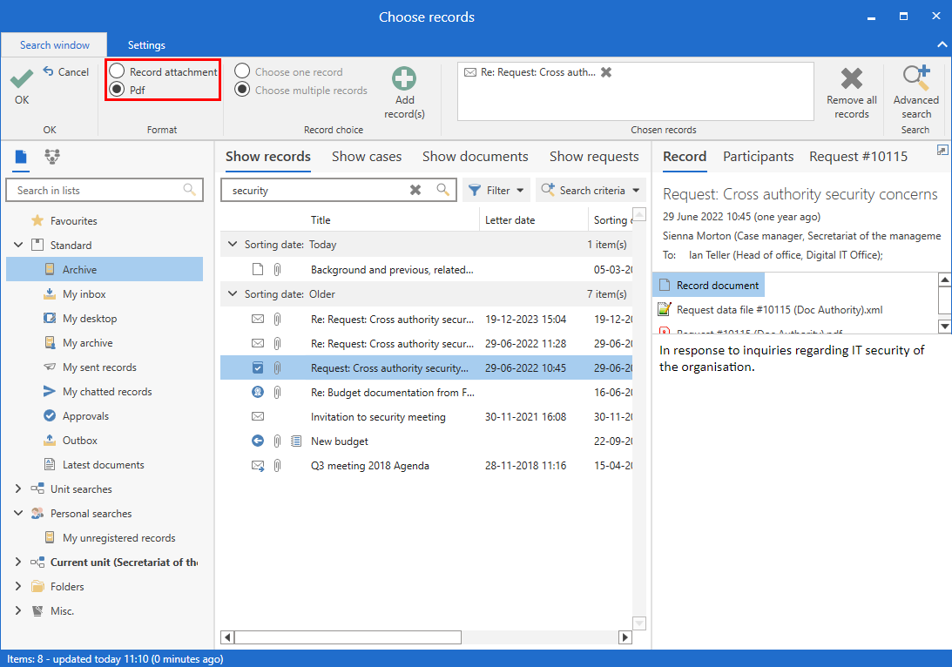
Task: Click the Cancel button
Action: 65,72
